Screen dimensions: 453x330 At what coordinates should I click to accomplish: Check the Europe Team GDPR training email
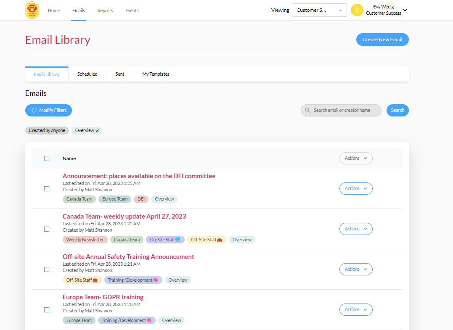[x=47, y=310]
